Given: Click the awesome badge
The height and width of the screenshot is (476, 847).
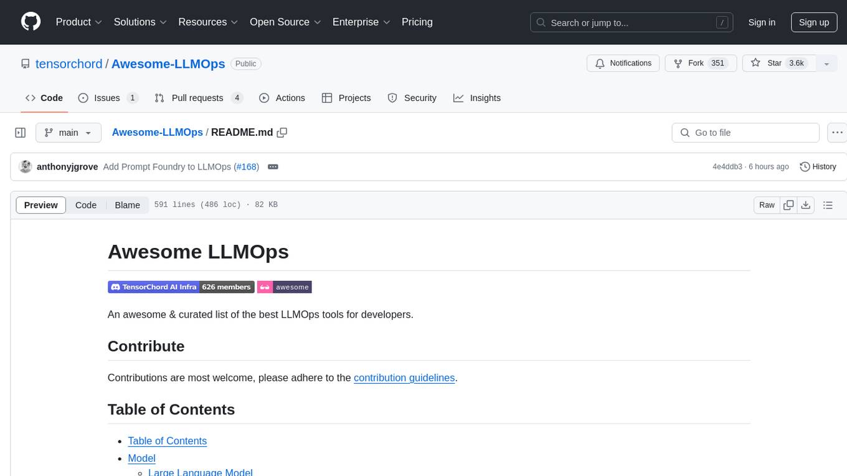Looking at the screenshot, I should point(284,287).
